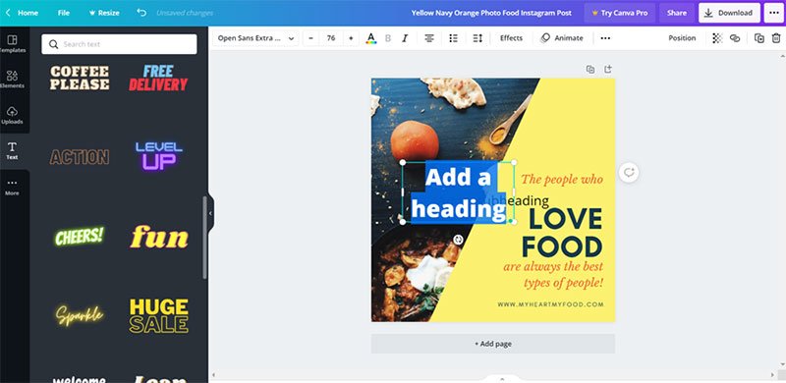Screen dimensions: 786x383
Task: Click the comment bubble beside the canvas
Action: [x=629, y=173]
